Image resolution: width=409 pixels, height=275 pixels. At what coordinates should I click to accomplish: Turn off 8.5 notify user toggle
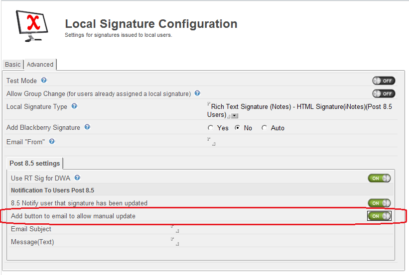[379, 203]
